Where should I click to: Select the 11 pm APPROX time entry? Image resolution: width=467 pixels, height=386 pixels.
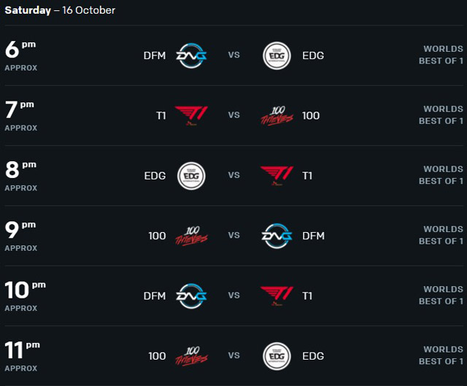tap(23, 356)
